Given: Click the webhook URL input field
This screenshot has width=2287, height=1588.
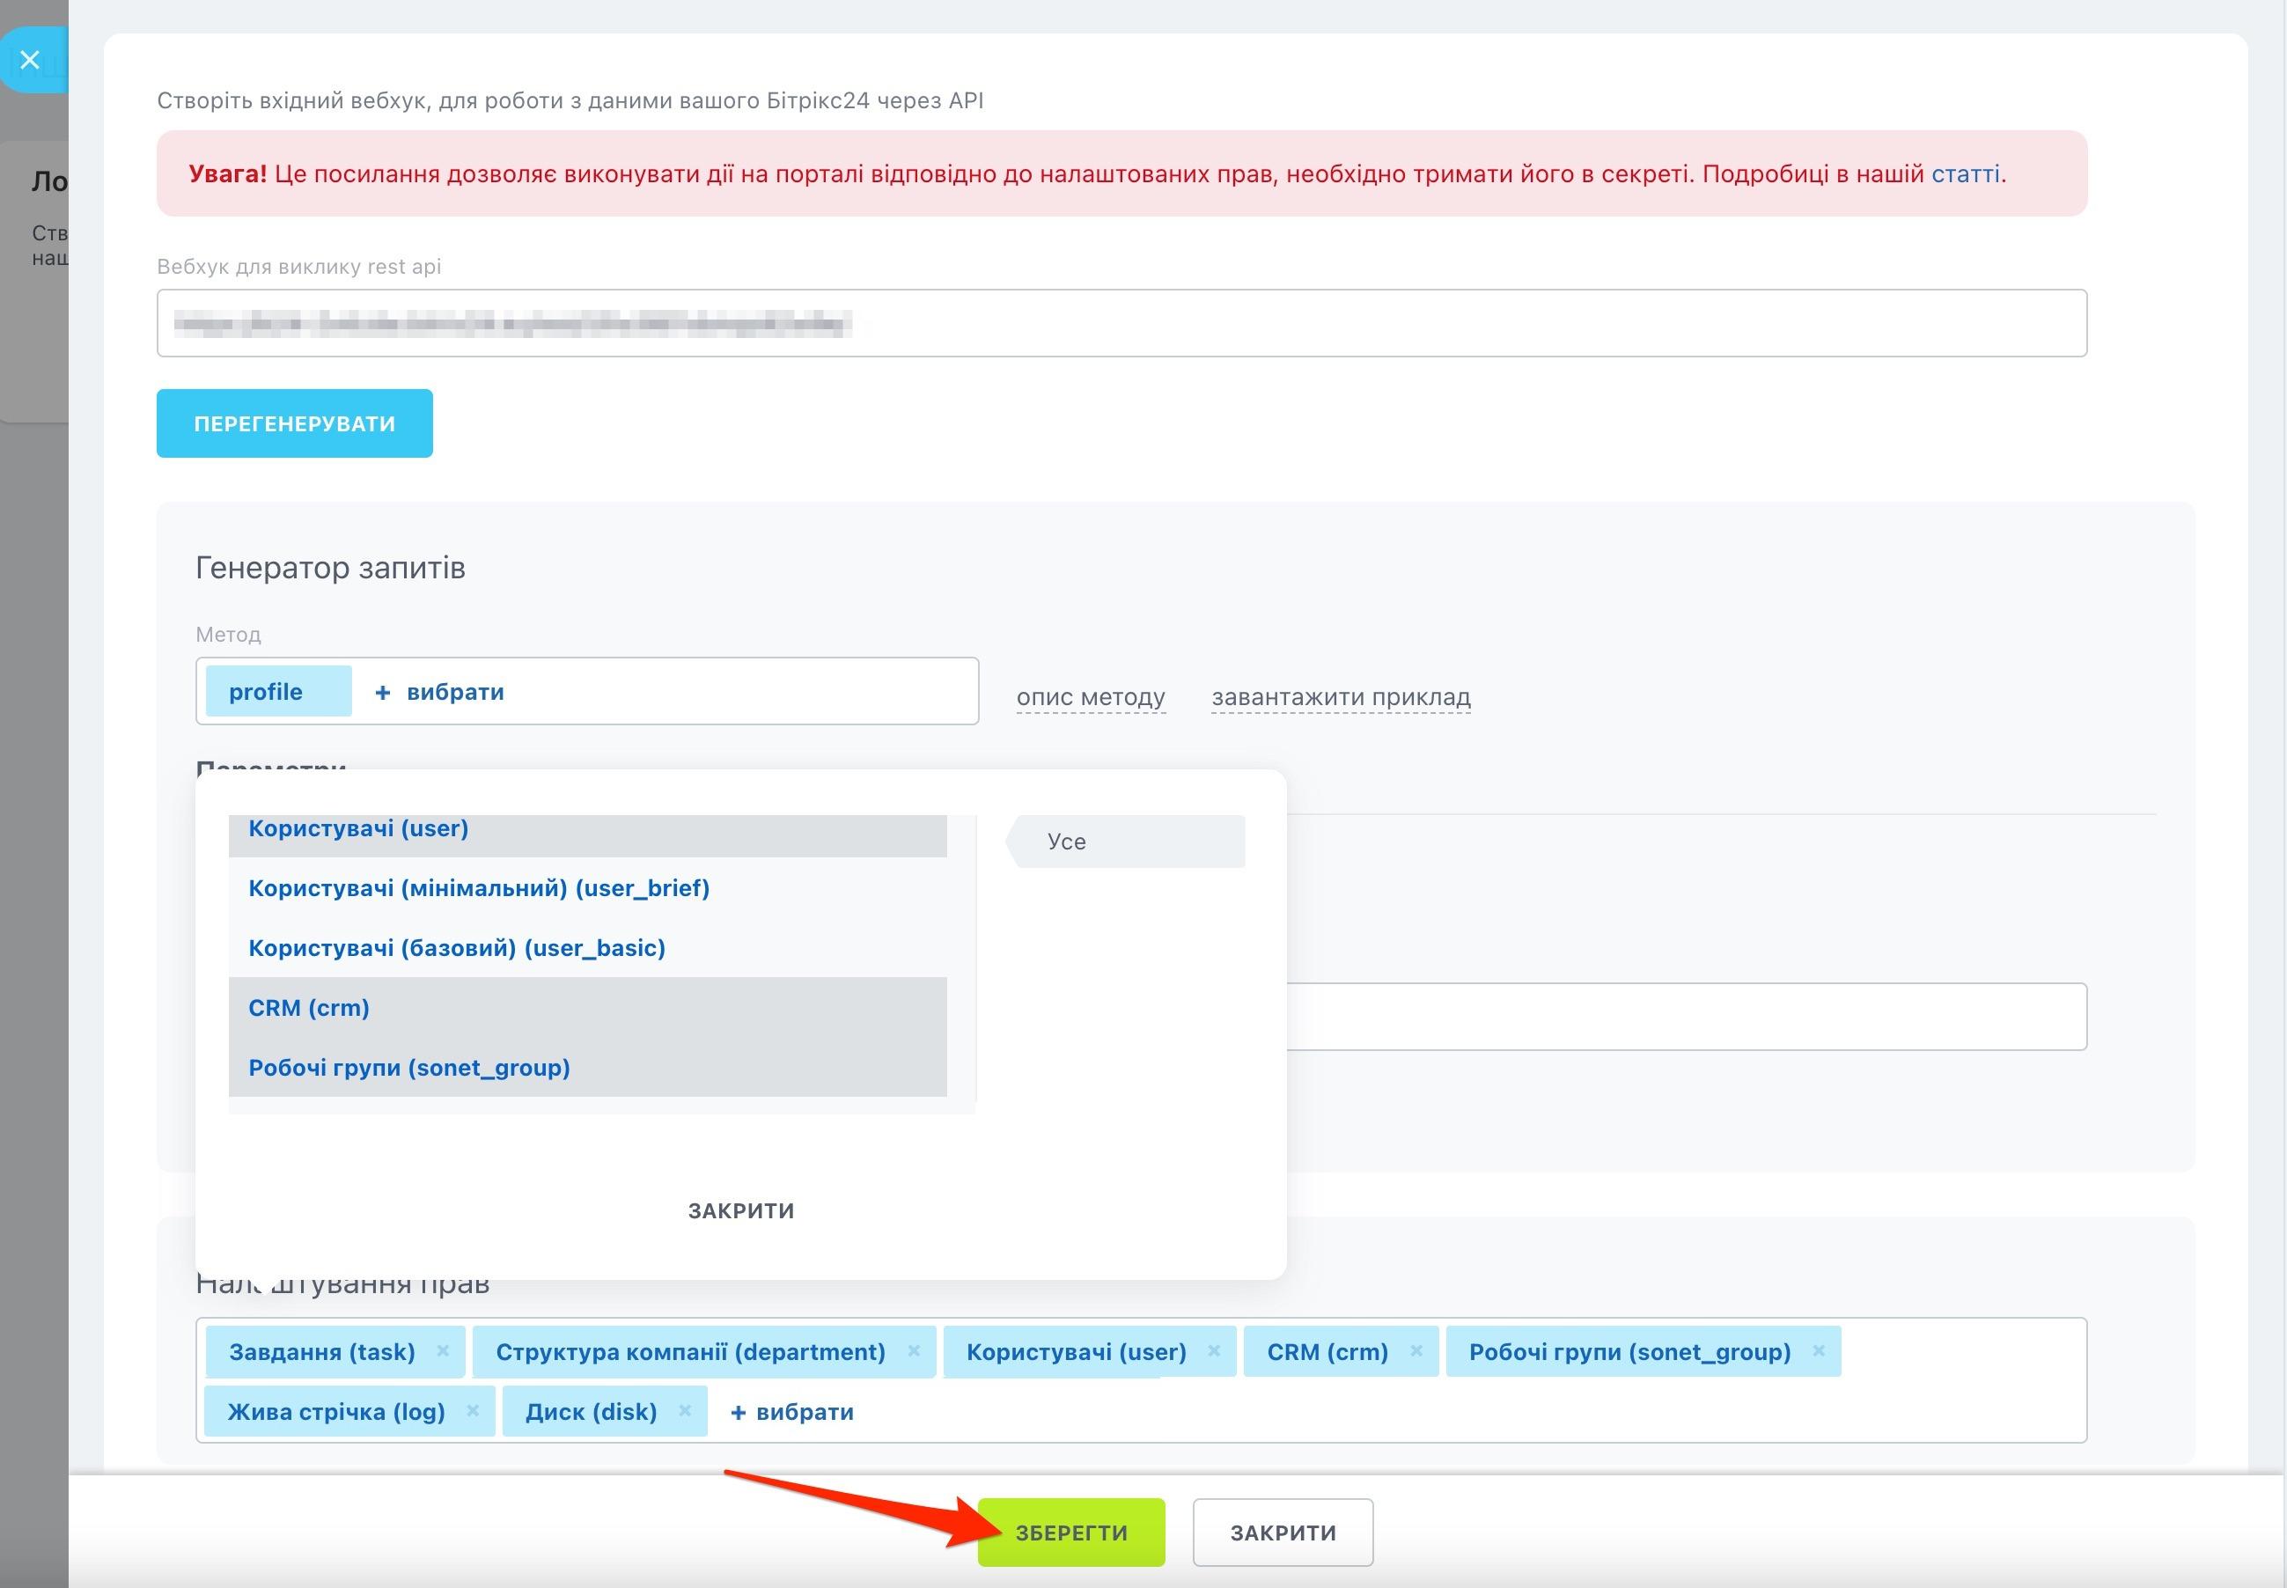Looking at the screenshot, I should point(1121,323).
